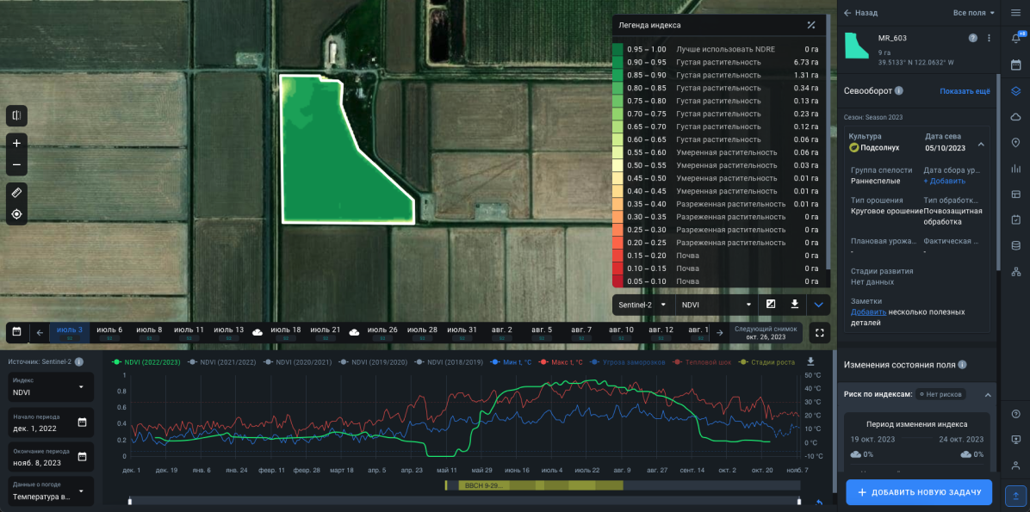Viewport: 1030px width, 512px height.
Task: Toggle the Макс t, °C series
Action: point(560,361)
